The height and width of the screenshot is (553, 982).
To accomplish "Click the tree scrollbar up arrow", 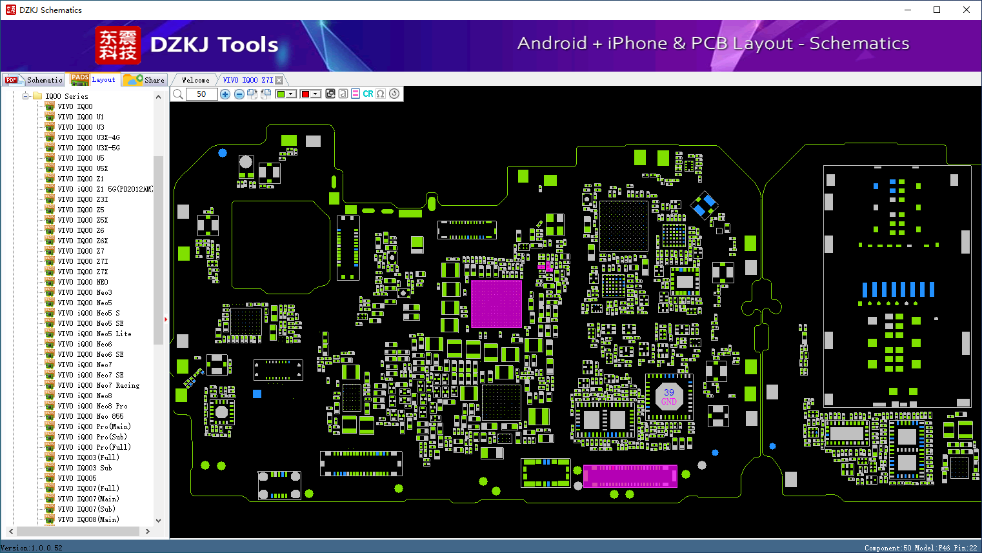I will [159, 97].
